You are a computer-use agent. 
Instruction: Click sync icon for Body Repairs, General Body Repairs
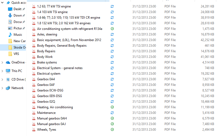coord(112,46)
